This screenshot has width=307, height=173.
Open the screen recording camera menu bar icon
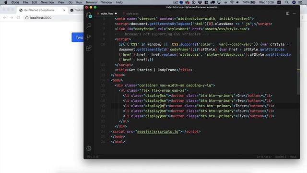pos(176,2)
